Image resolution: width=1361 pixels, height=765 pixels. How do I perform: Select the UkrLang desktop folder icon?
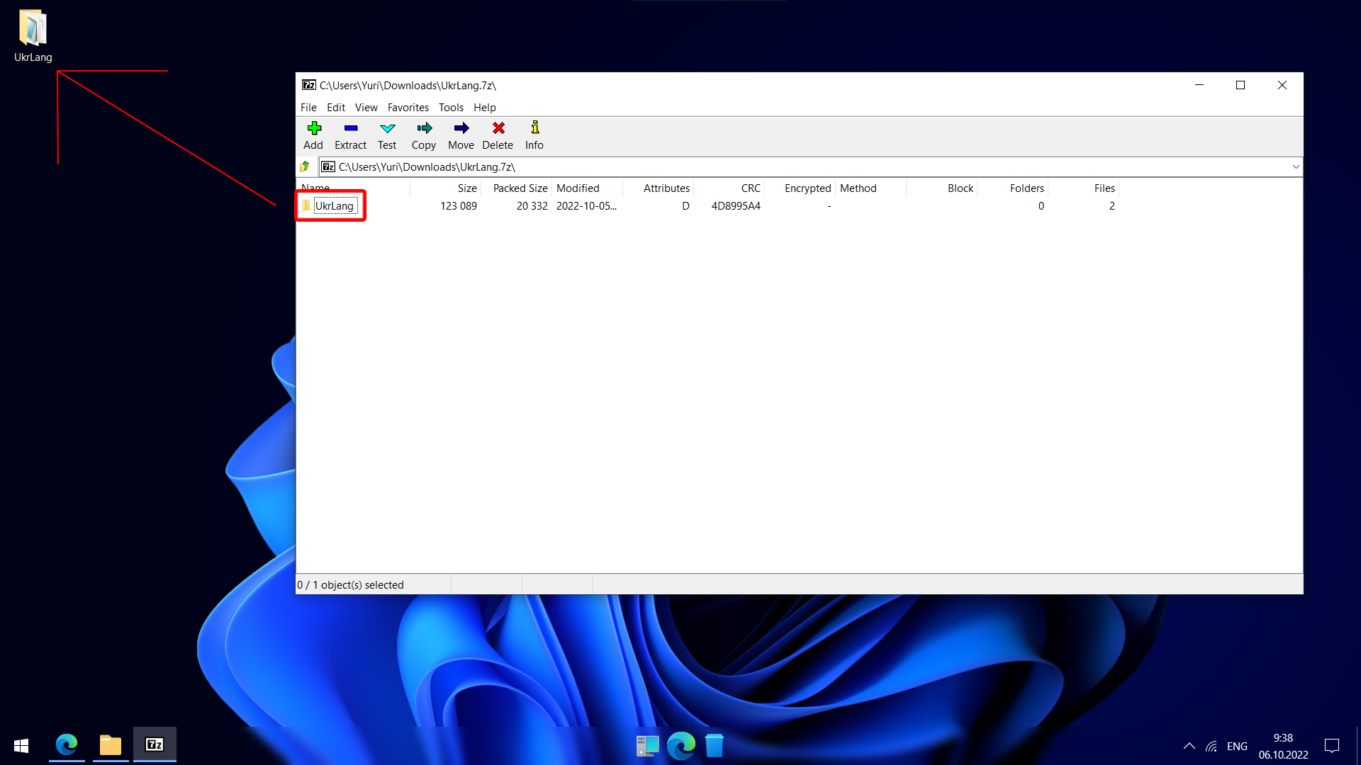point(33,29)
